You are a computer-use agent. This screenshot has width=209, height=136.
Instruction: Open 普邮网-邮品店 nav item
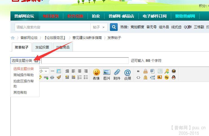coord(121,16)
